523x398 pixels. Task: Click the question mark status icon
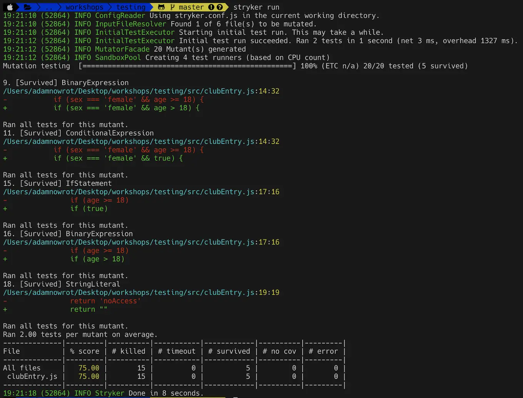click(x=220, y=7)
